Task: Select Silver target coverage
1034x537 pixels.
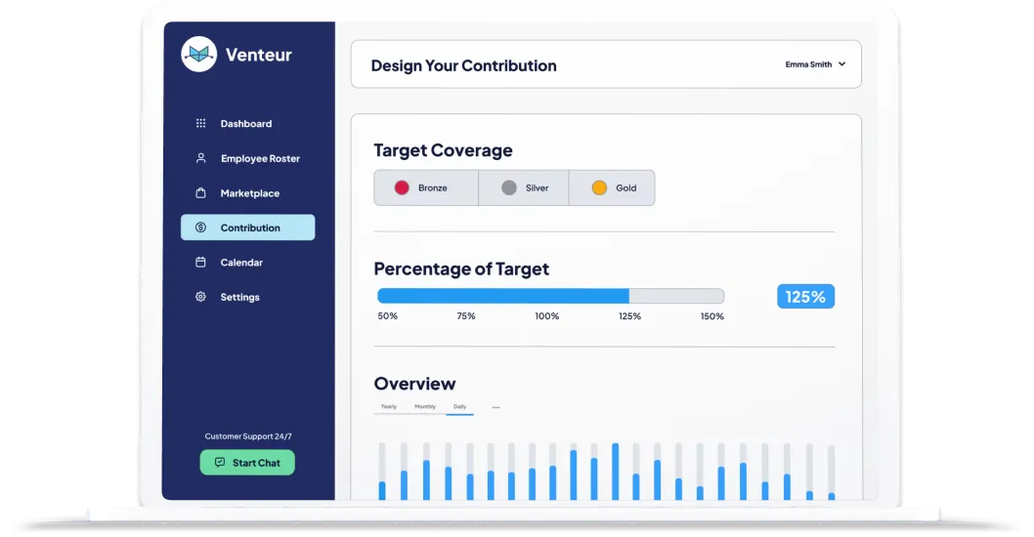Action: coord(524,187)
